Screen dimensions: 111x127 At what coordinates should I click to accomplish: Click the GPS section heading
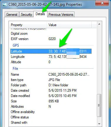pos(16,45)
